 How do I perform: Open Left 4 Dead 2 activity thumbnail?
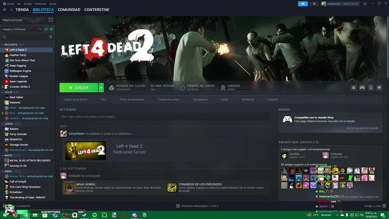point(86,151)
